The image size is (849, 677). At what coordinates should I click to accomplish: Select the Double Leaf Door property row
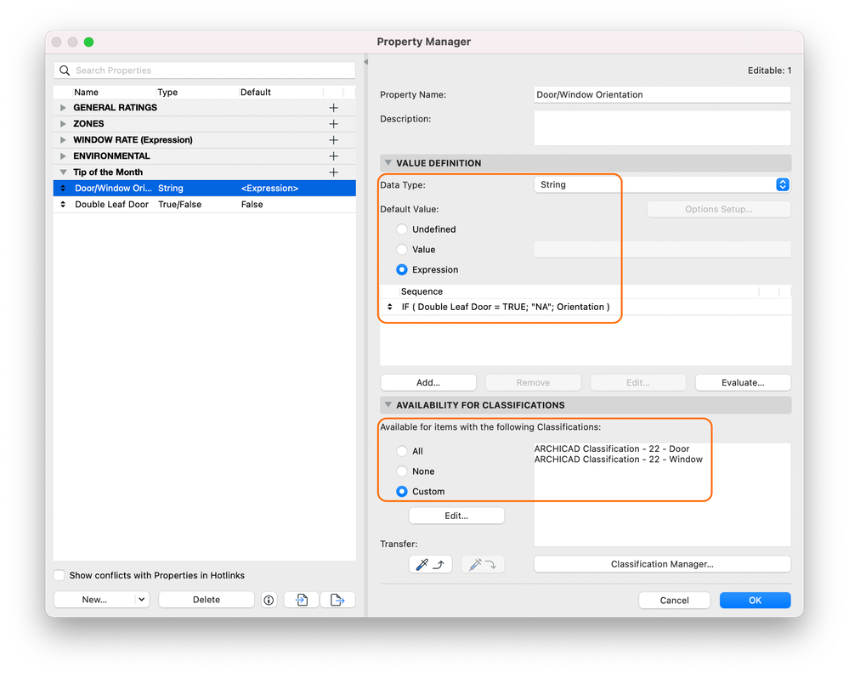pyautogui.click(x=205, y=205)
